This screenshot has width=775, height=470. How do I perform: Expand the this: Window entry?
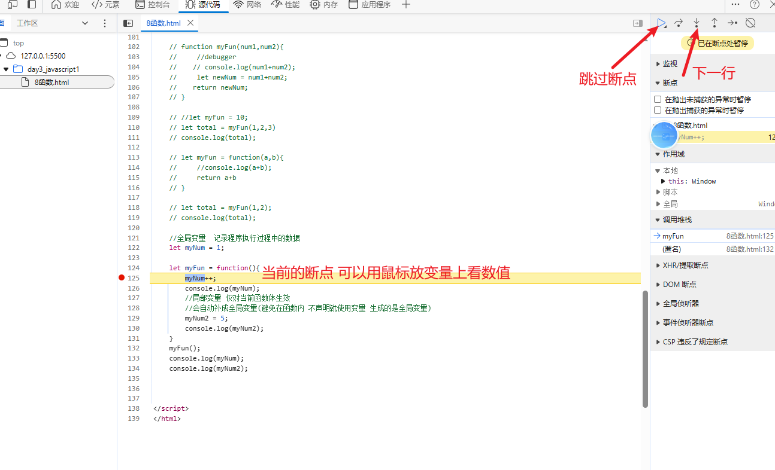click(x=663, y=181)
